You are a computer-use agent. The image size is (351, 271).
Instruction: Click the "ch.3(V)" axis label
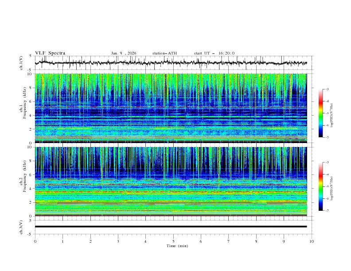(21, 227)
